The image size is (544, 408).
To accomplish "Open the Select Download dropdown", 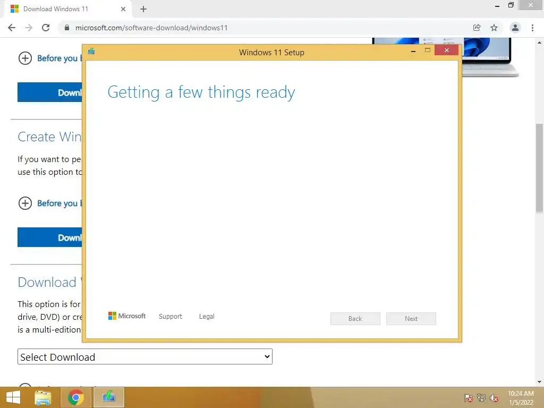I will tap(145, 356).
